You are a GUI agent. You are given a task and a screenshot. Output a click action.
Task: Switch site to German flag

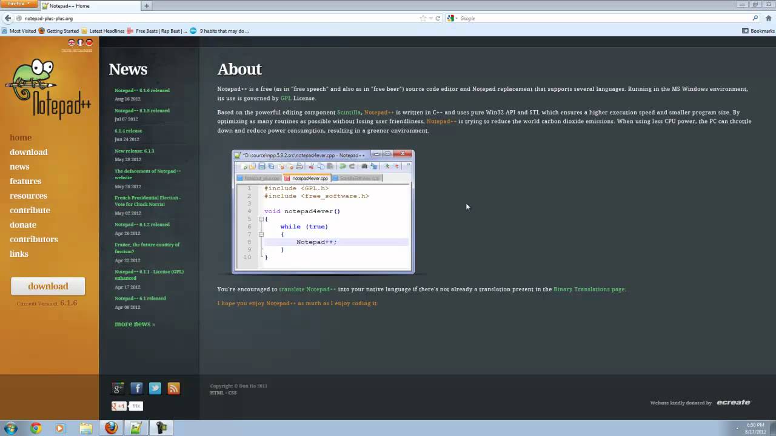[x=89, y=42]
